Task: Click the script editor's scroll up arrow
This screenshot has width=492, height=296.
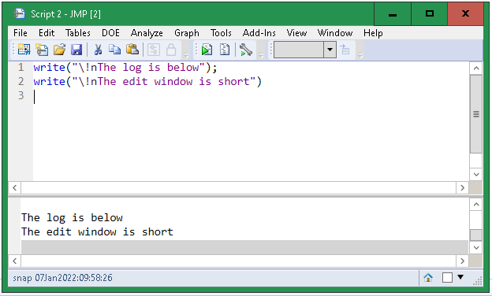Action: coord(476,68)
